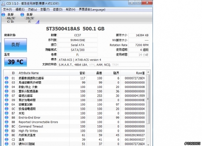The width and height of the screenshot is (202, 146).
Task: Click the 最差 column header
Action: pos(95,73)
